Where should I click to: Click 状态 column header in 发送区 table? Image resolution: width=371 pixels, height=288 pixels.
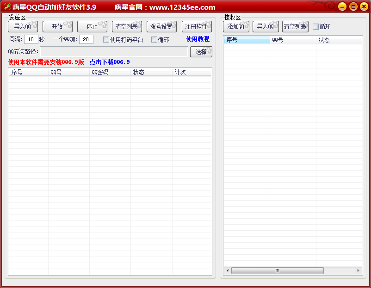(151, 72)
